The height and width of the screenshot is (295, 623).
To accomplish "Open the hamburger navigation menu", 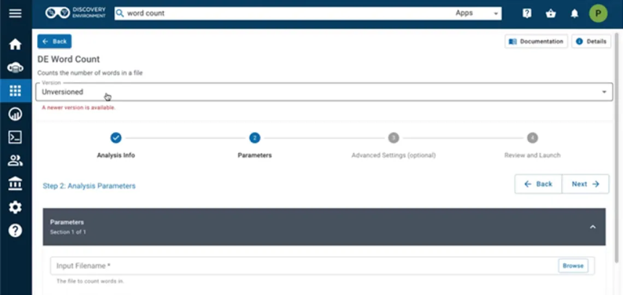I will [15, 14].
